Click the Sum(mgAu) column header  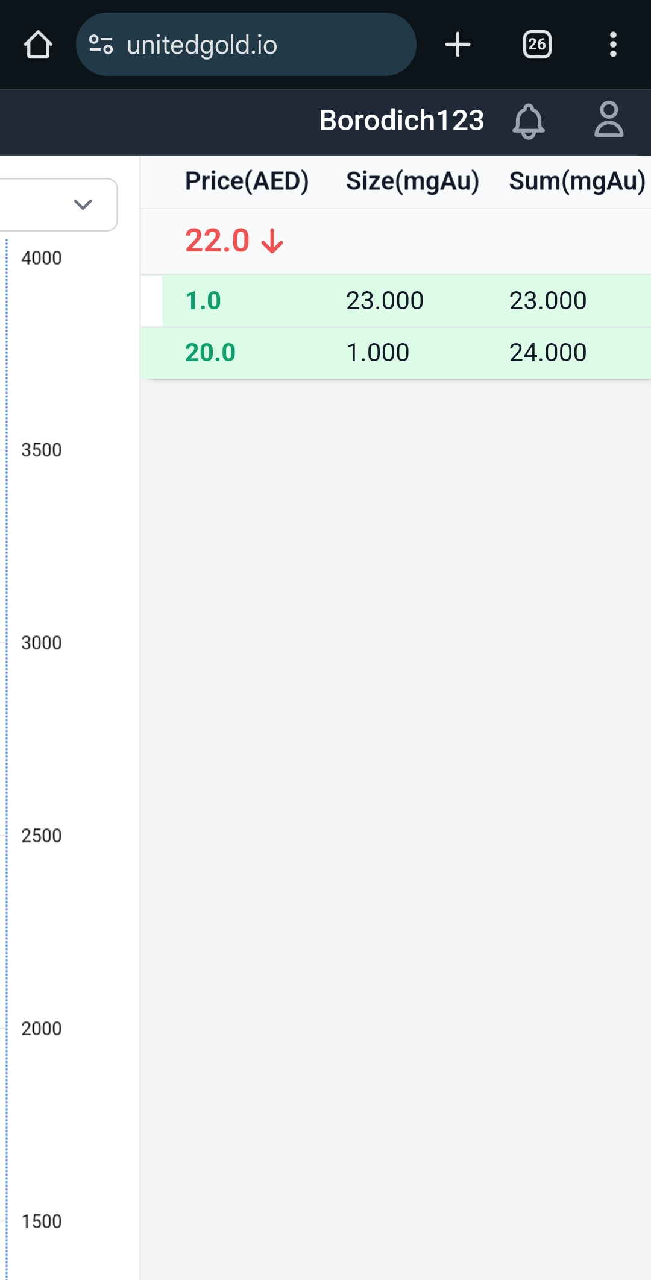point(577,181)
